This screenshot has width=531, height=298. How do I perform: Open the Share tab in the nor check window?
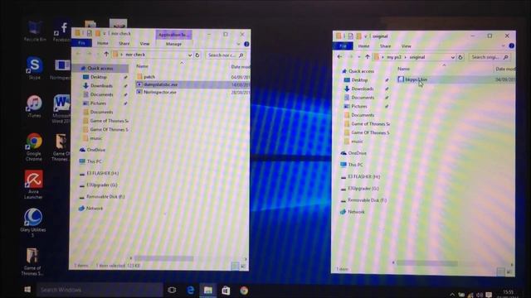pos(124,44)
